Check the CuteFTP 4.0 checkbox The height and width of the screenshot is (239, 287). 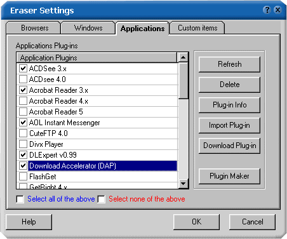[x=23, y=133]
